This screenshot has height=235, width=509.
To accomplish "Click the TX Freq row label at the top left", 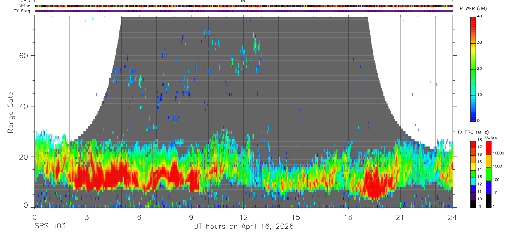I will (22, 11).
